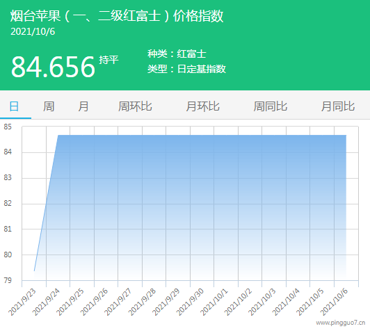The width and height of the screenshot is (370, 331).
Task: Switch to 周环比 tab
Action: tap(135, 106)
